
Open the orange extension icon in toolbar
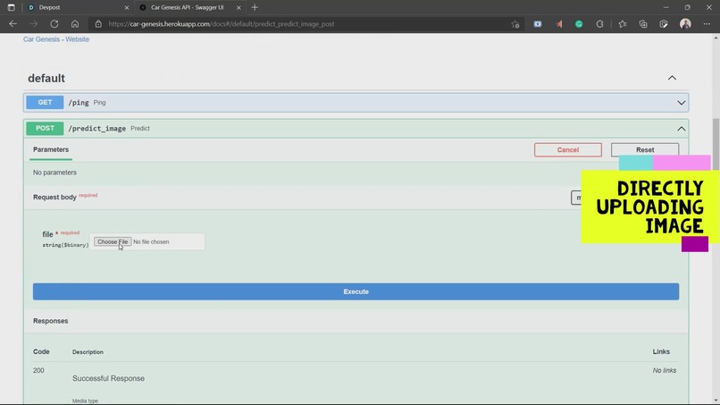[559, 24]
